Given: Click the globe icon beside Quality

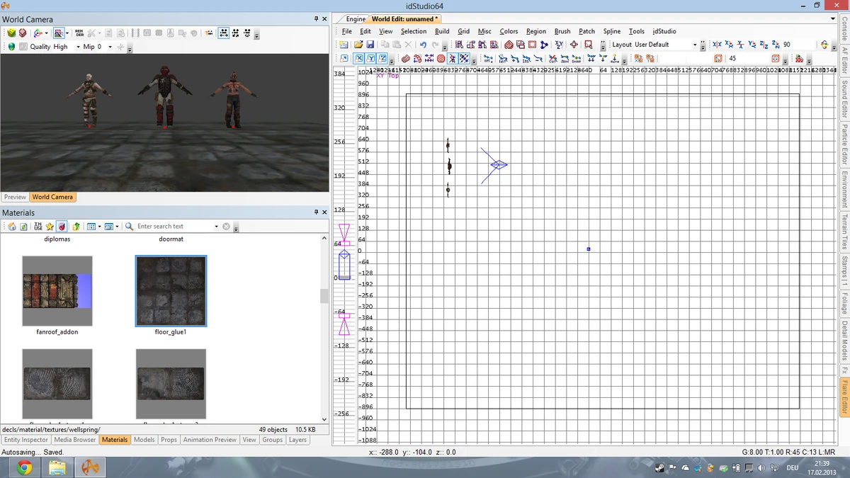Looking at the screenshot, I should pos(11,47).
